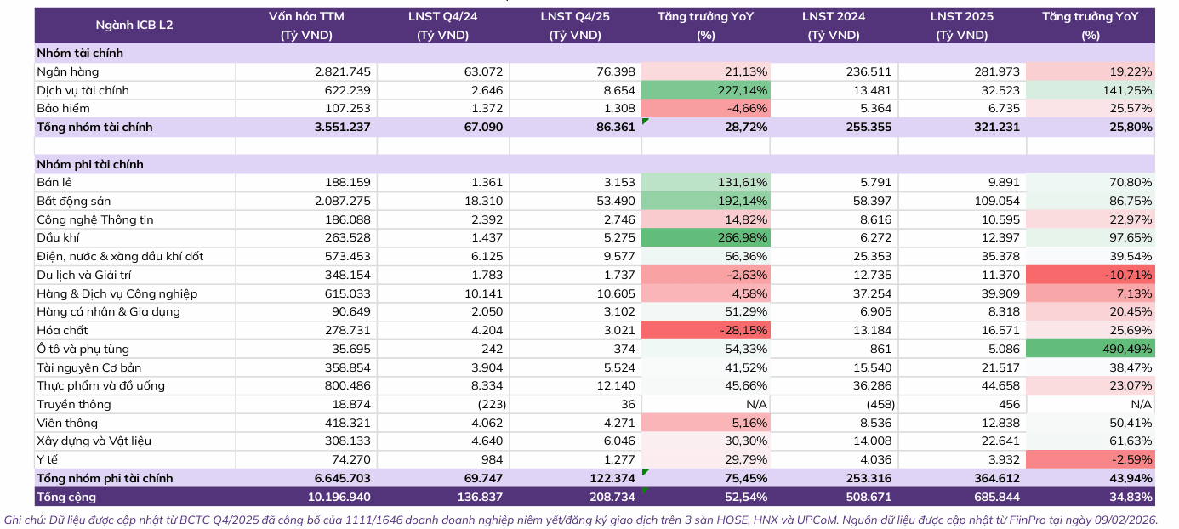1179x529 pixels.
Task: Click green triangle marker in 122.374 cell
Action: [x=646, y=473]
